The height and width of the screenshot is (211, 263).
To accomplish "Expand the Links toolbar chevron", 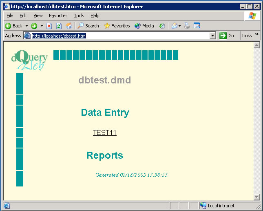I will (257, 35).
